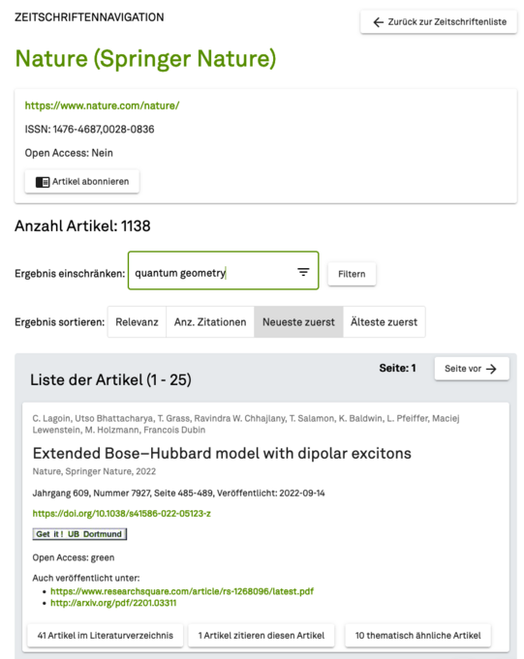Image resolution: width=524 pixels, height=659 pixels.
Task: Show 1 Artikel zitieren diesen Artikel
Action: [262, 635]
